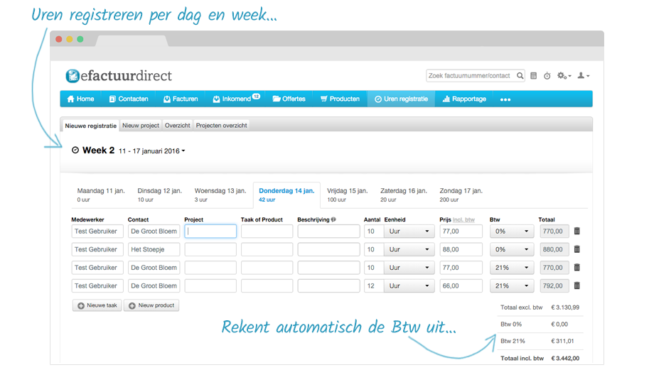Click the Beschrijving info icon
Image resolution: width=654 pixels, height=387 pixels.
tap(333, 219)
